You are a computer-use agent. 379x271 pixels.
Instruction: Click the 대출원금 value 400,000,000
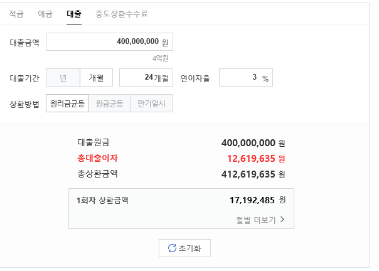point(248,143)
